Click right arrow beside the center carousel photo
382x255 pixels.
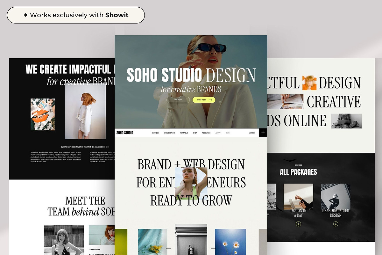213,248
